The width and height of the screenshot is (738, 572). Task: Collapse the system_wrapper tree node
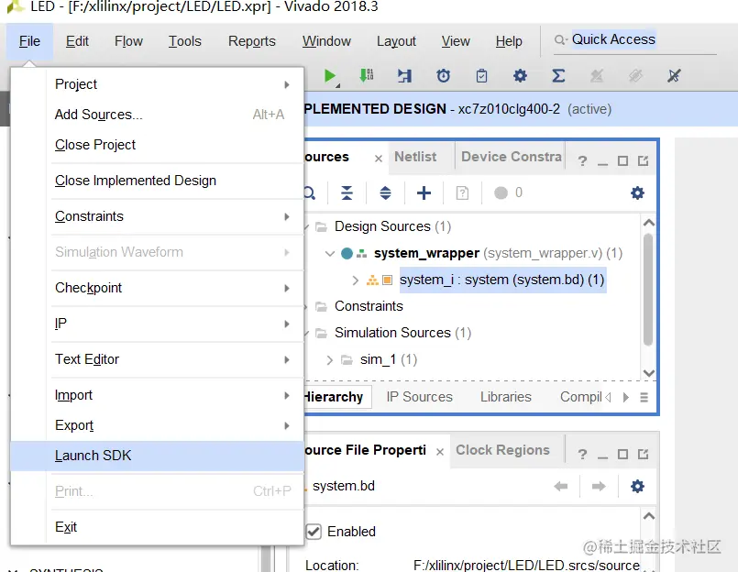click(329, 254)
